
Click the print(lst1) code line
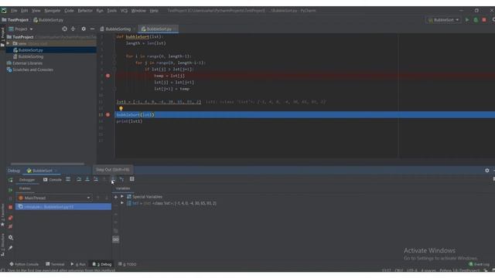(129, 121)
